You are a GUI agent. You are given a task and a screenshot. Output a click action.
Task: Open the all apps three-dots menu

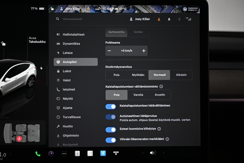click(64, 153)
